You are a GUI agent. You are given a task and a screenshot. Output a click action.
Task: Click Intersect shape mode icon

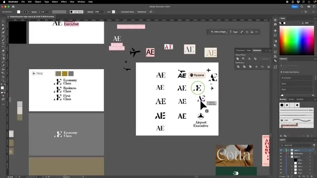tap(249, 59)
